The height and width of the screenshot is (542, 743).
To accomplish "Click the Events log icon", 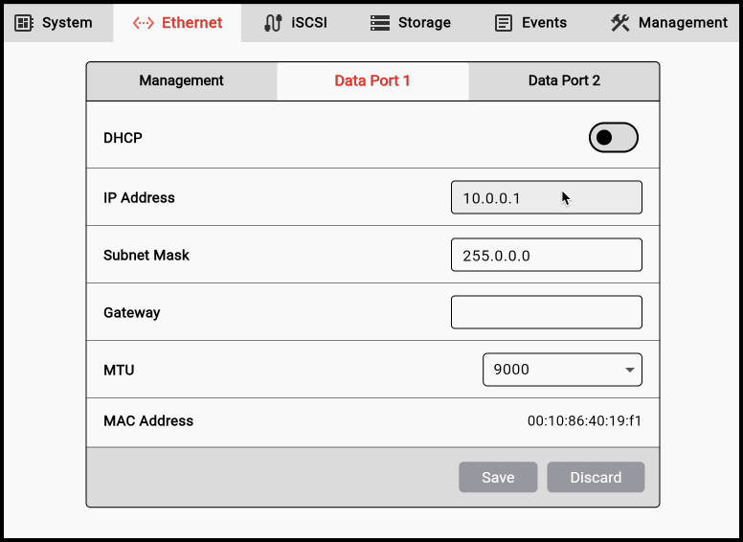I will tap(504, 22).
